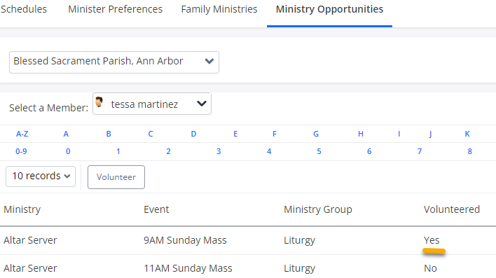Viewport: 496px width, 278px height.
Task: Filter ministries by A-Z link
Action: point(22,134)
